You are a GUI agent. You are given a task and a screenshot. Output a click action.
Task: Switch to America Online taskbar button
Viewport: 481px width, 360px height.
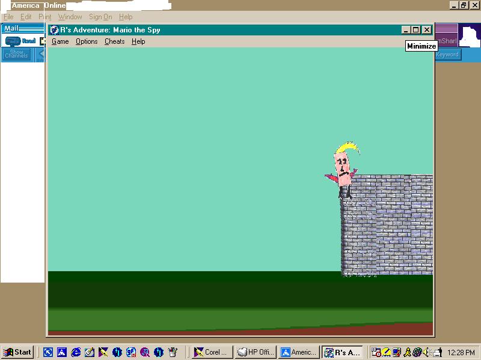[299, 352]
